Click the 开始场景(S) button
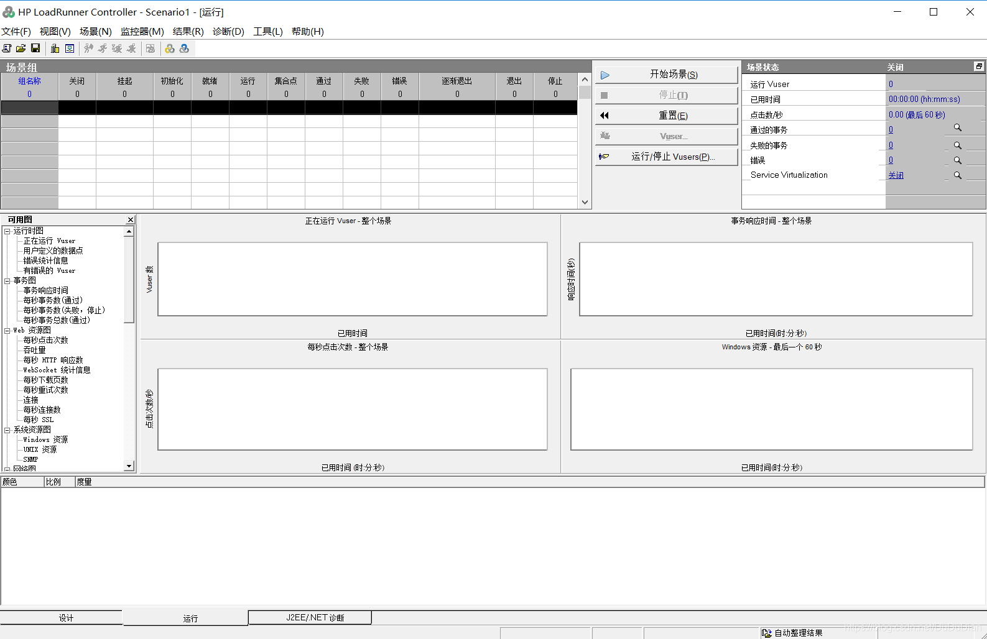Image resolution: width=987 pixels, height=639 pixels. [x=666, y=75]
